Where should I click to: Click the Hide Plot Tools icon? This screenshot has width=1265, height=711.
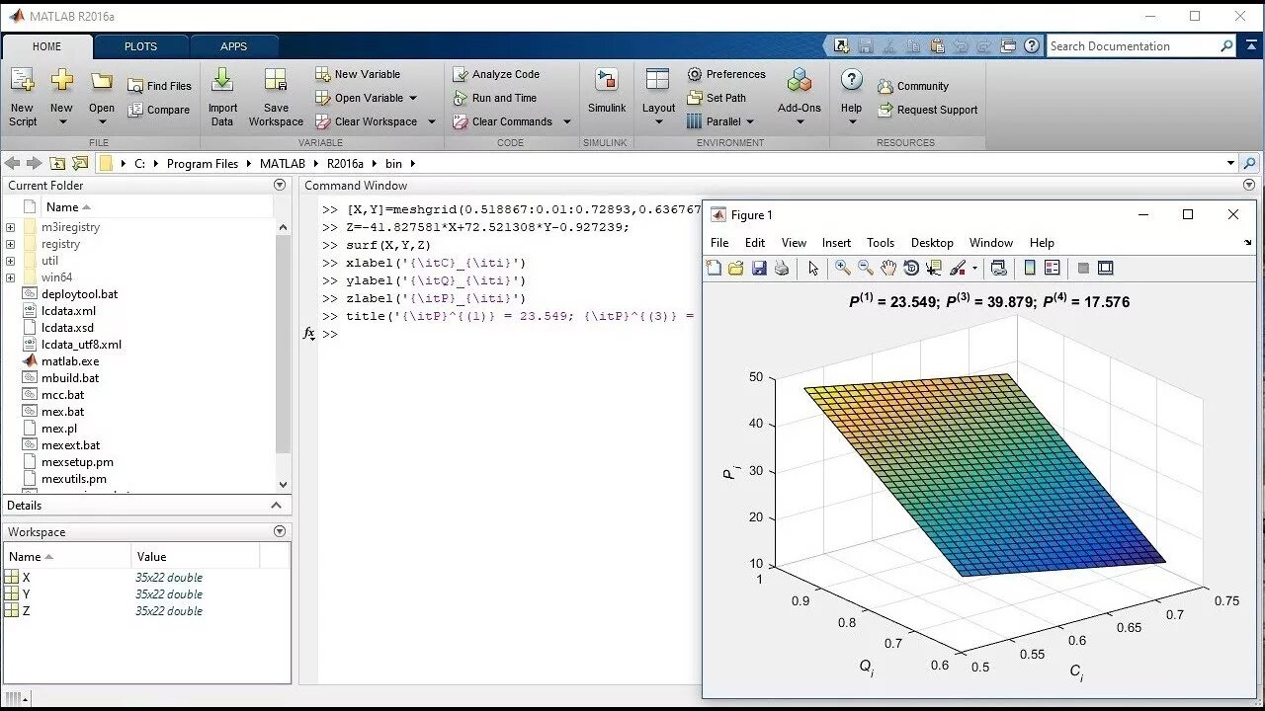pyautogui.click(x=1083, y=268)
